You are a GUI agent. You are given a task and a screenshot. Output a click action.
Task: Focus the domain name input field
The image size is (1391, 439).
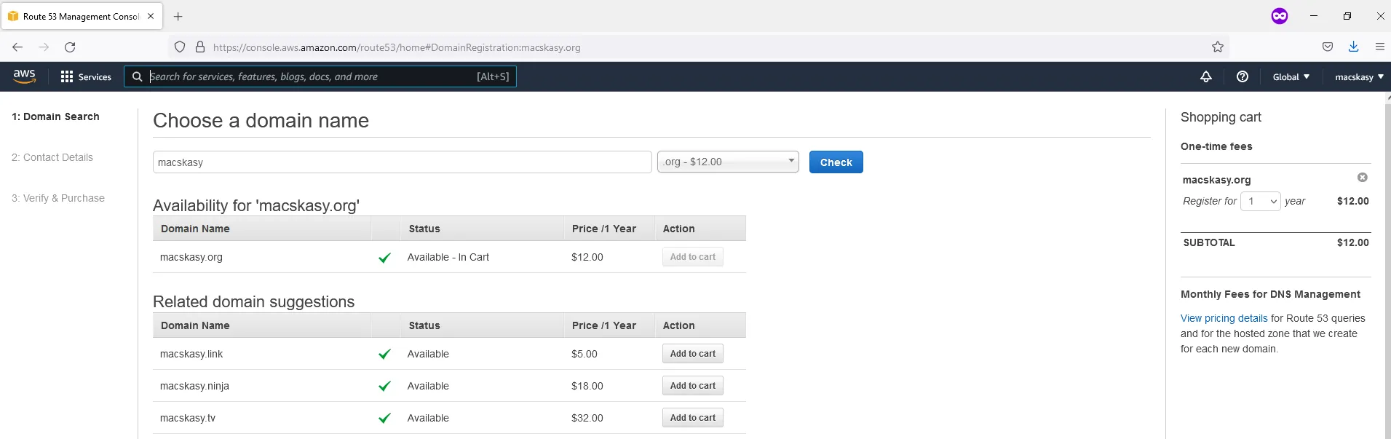pyautogui.click(x=403, y=162)
